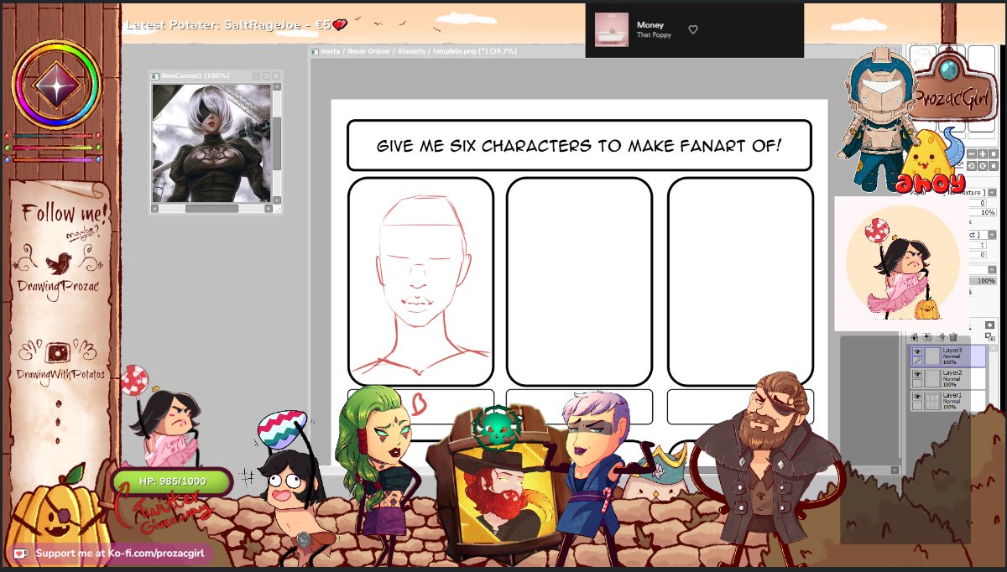Click the clear layer icon beside the trash
Screen dimensions: 1007x572
941,337
